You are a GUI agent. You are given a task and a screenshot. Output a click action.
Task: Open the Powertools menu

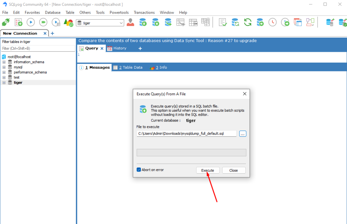coord(119,13)
